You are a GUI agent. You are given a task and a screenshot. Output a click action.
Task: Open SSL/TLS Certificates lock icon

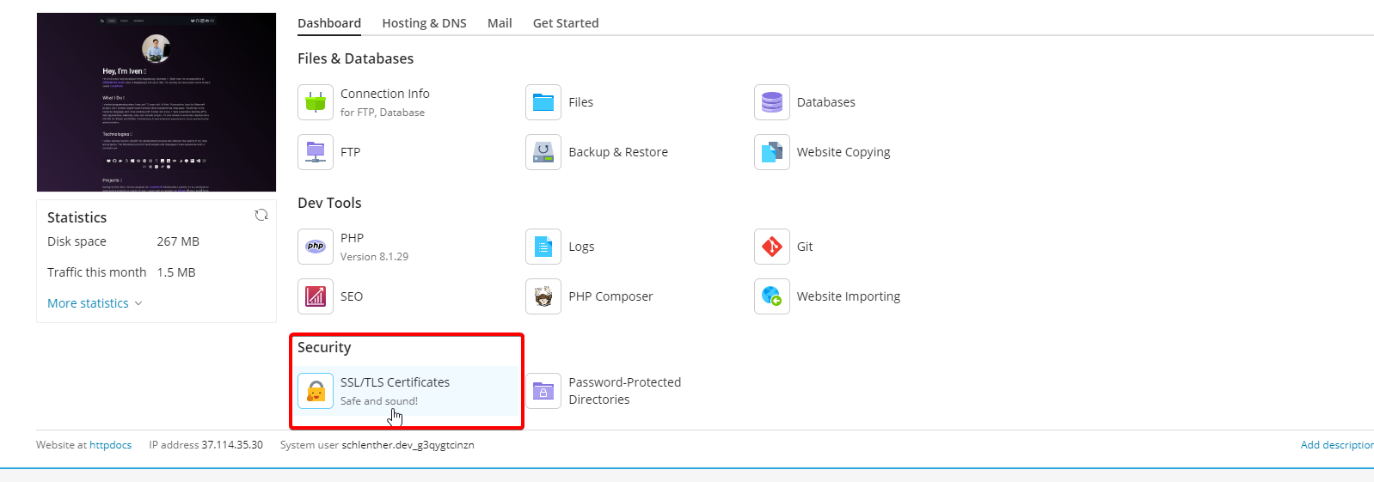coord(316,391)
